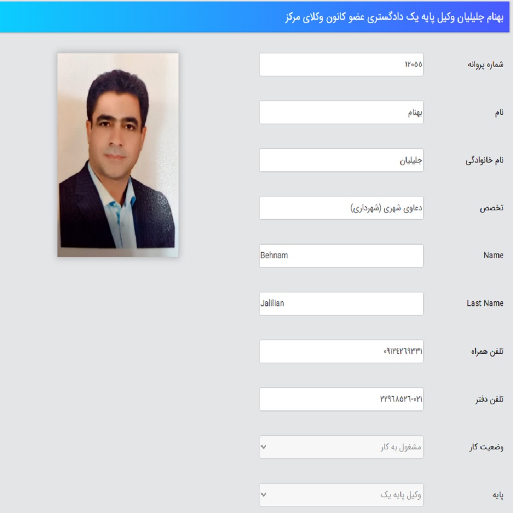Click the Last Name label
Viewport: 513px width, 513px height.
pyautogui.click(x=485, y=303)
